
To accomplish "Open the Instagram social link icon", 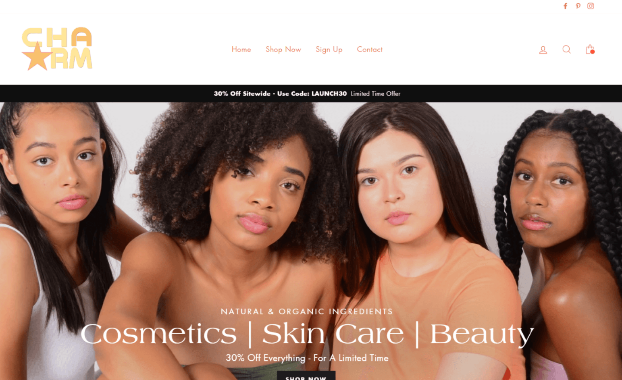I will pyautogui.click(x=591, y=6).
